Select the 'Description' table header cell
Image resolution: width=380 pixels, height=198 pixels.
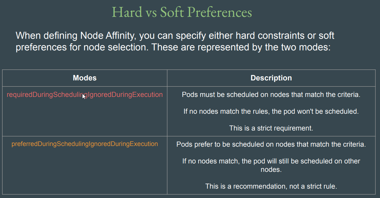(271, 78)
